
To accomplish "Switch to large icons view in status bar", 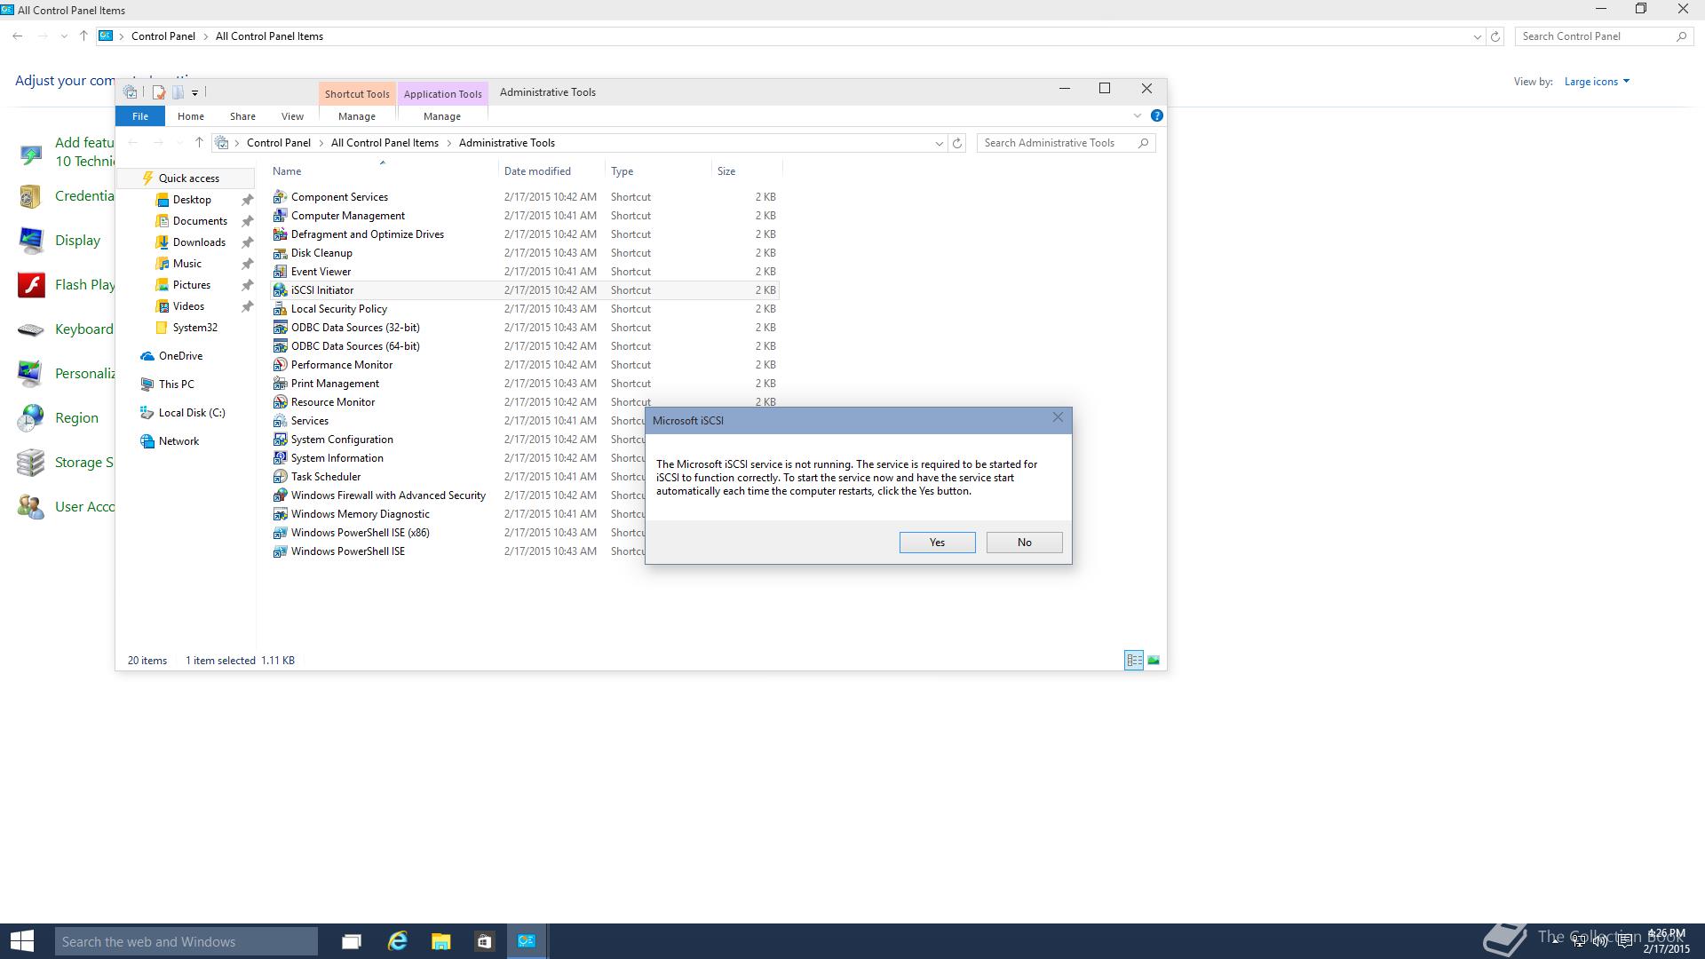I will pyautogui.click(x=1154, y=661).
